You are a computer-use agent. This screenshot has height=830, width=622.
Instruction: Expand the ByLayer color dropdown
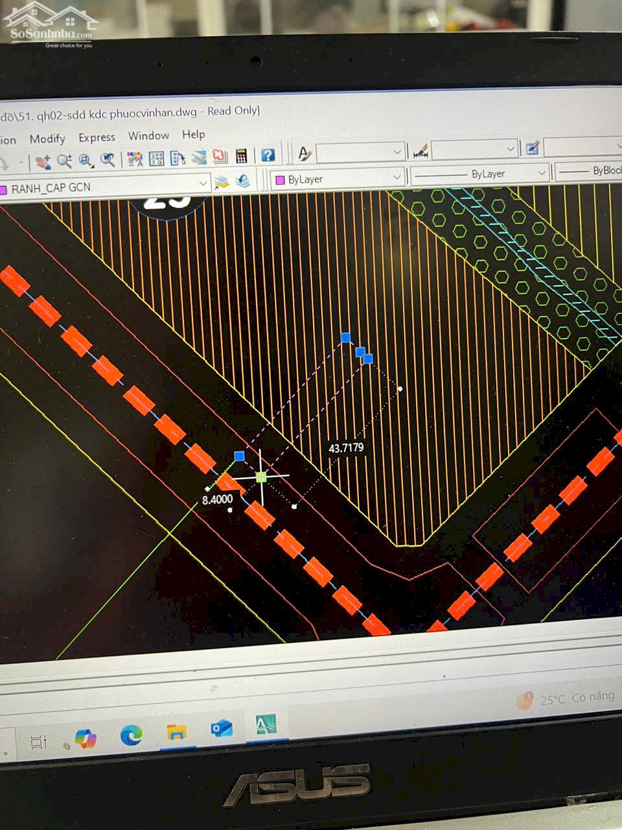[397, 176]
